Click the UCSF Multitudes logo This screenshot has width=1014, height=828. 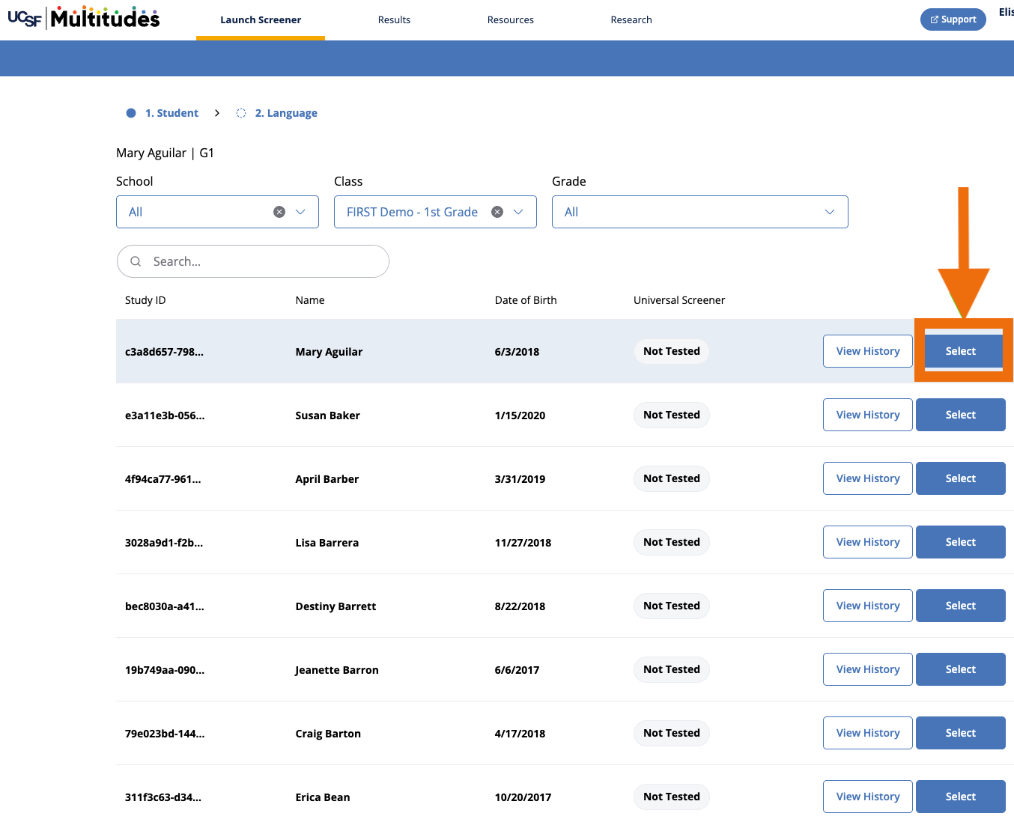click(x=84, y=17)
